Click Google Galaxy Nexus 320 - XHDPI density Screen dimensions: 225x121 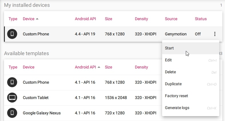tap(146, 113)
